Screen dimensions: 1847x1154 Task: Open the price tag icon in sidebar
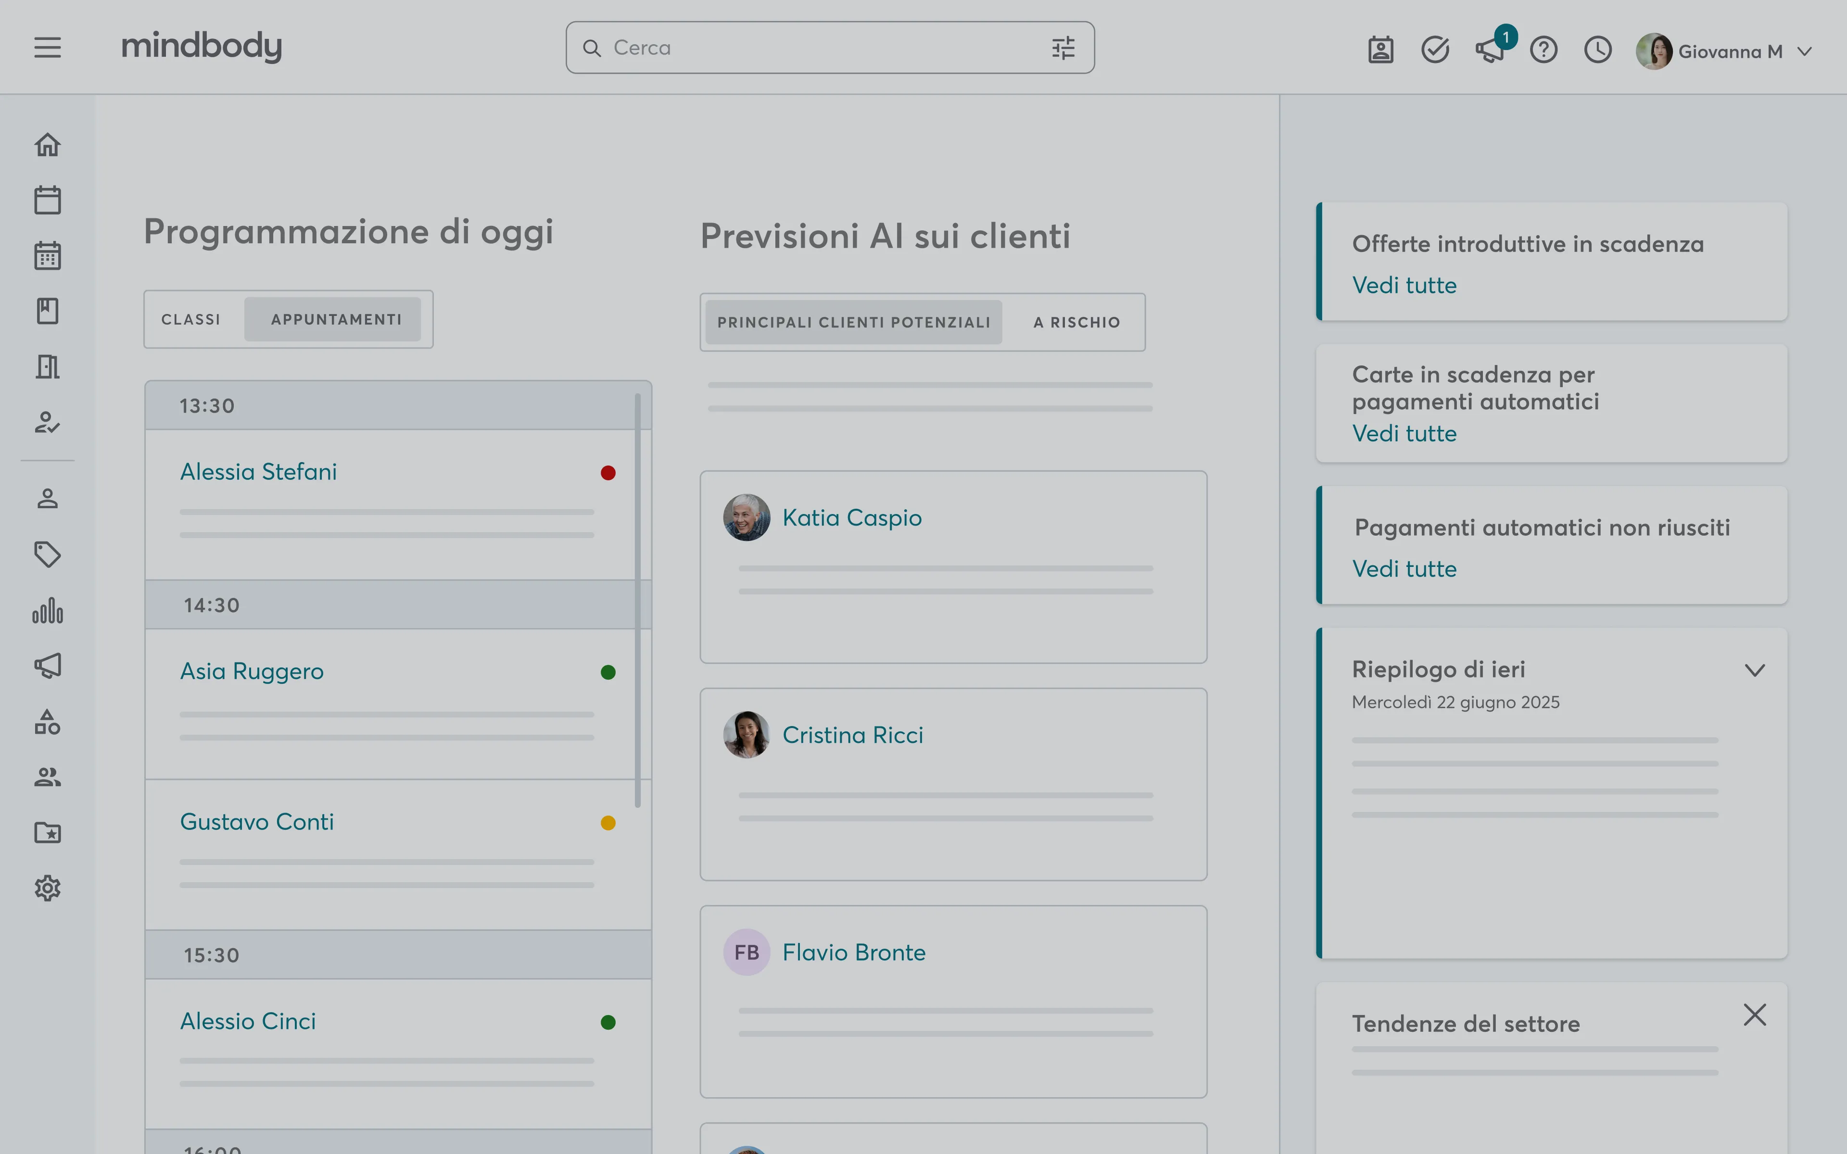(x=47, y=554)
